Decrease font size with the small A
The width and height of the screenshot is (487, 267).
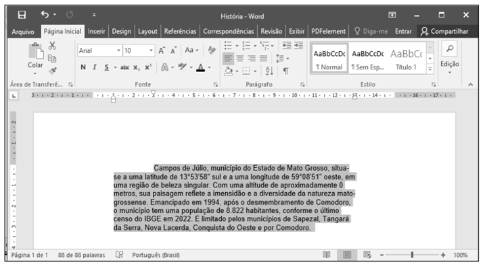tap(173, 50)
